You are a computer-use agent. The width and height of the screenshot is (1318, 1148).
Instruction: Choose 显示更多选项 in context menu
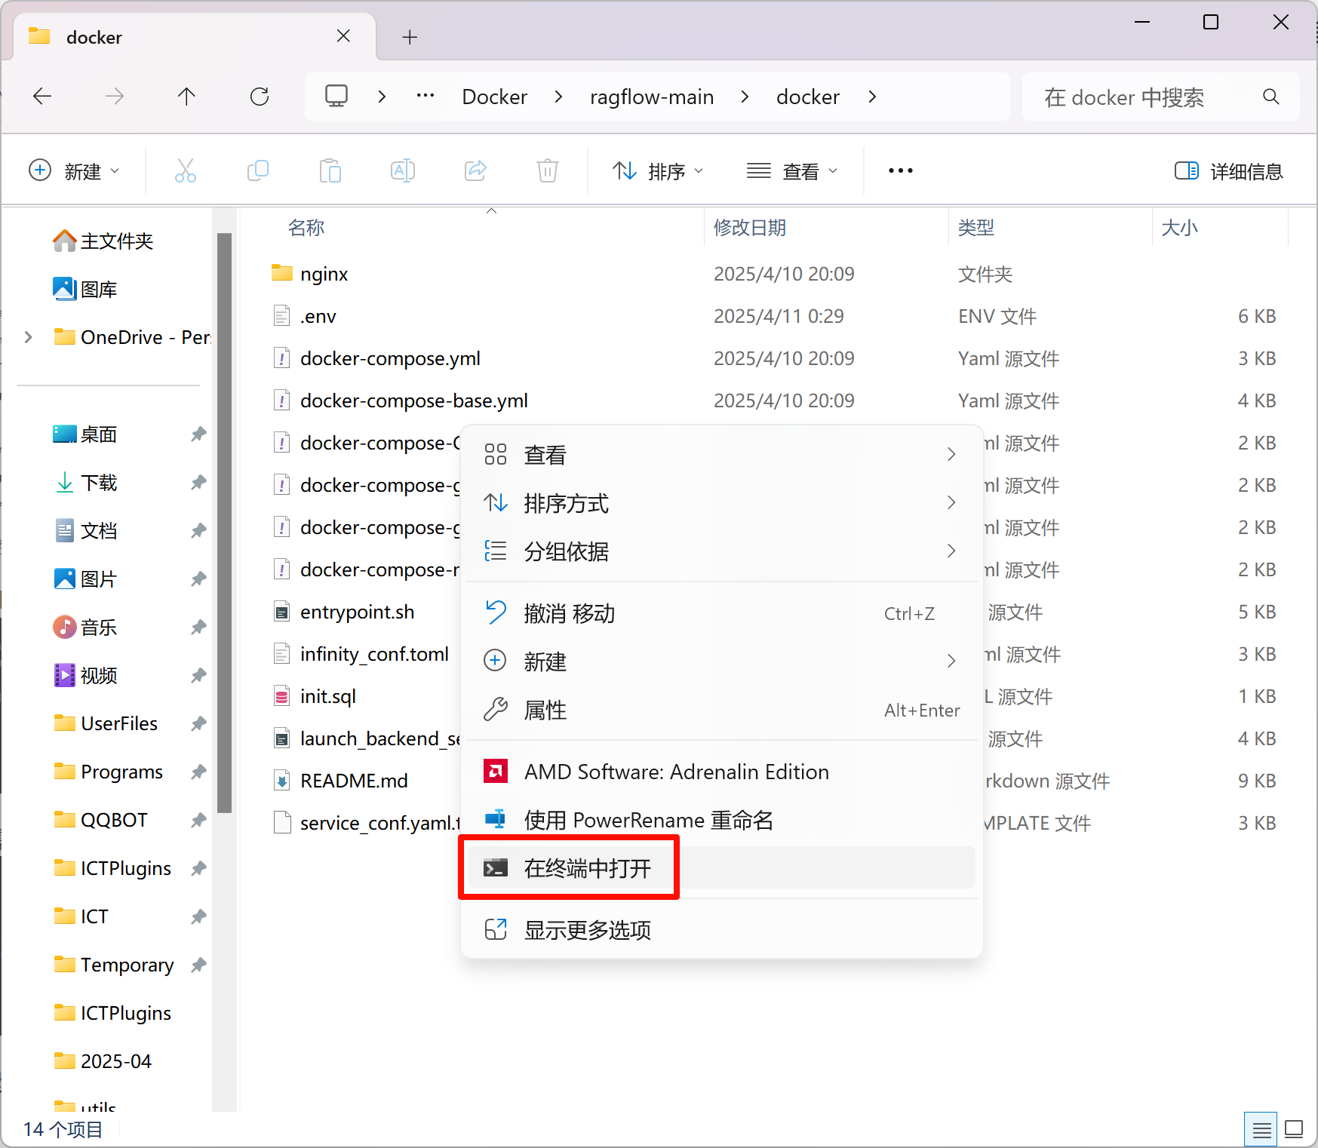click(x=587, y=930)
